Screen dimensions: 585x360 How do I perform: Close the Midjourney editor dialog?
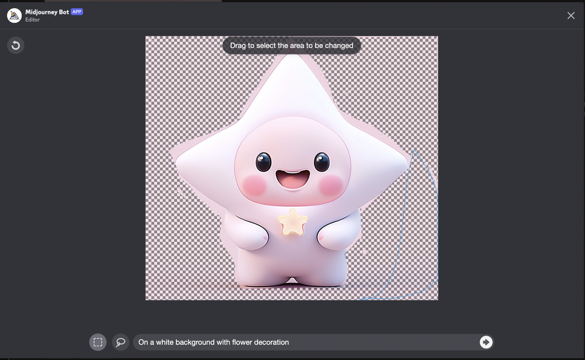571,16
